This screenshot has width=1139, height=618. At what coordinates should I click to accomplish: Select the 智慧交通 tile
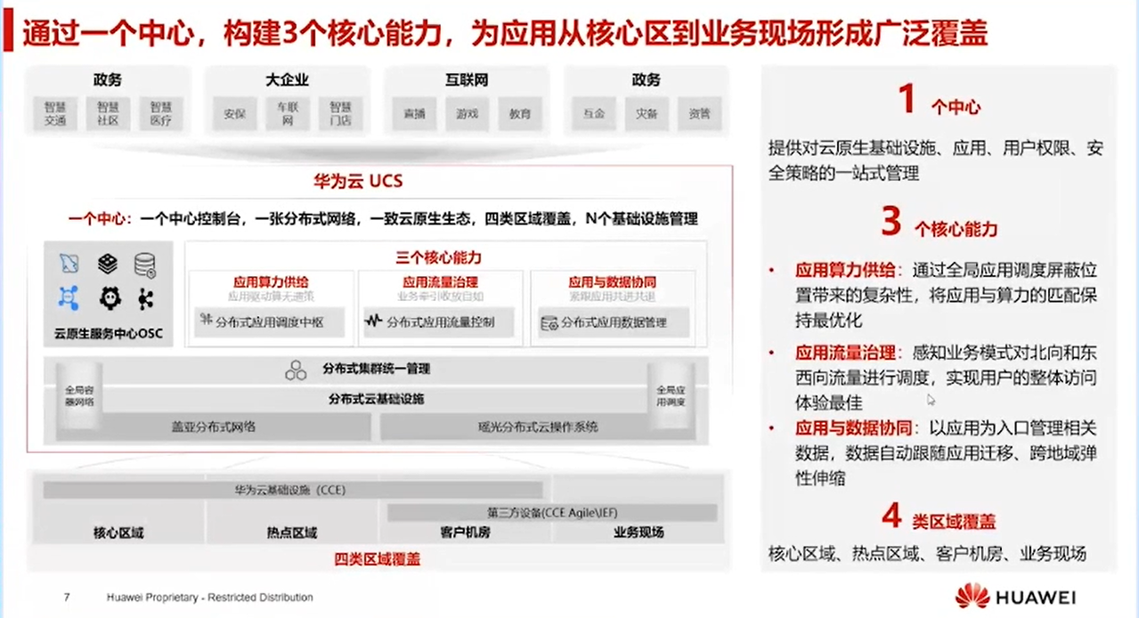pos(55,114)
